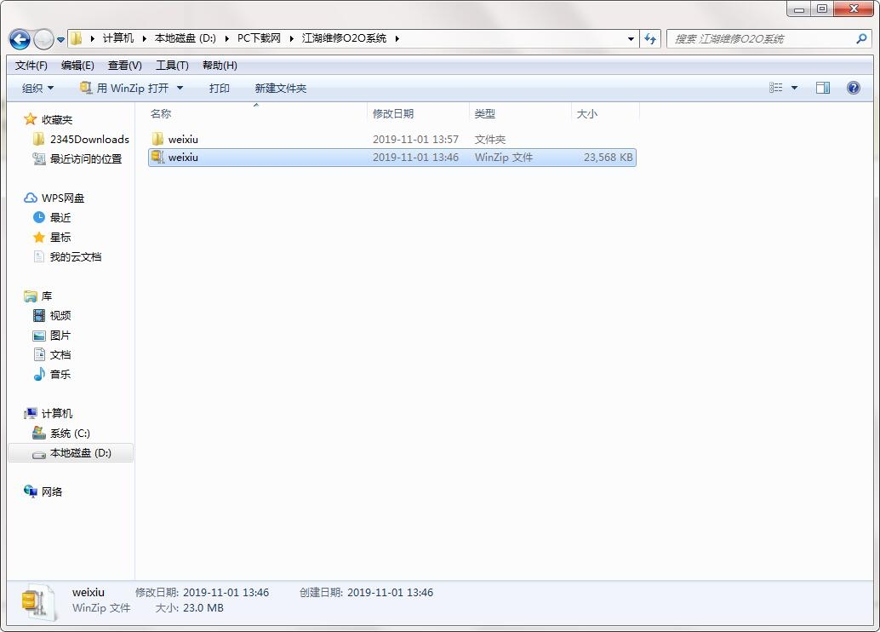Viewport: 880px width, 632px height.
Task: Select 本地磁盘 (D:) in the address breadcrumb
Action: 186,38
